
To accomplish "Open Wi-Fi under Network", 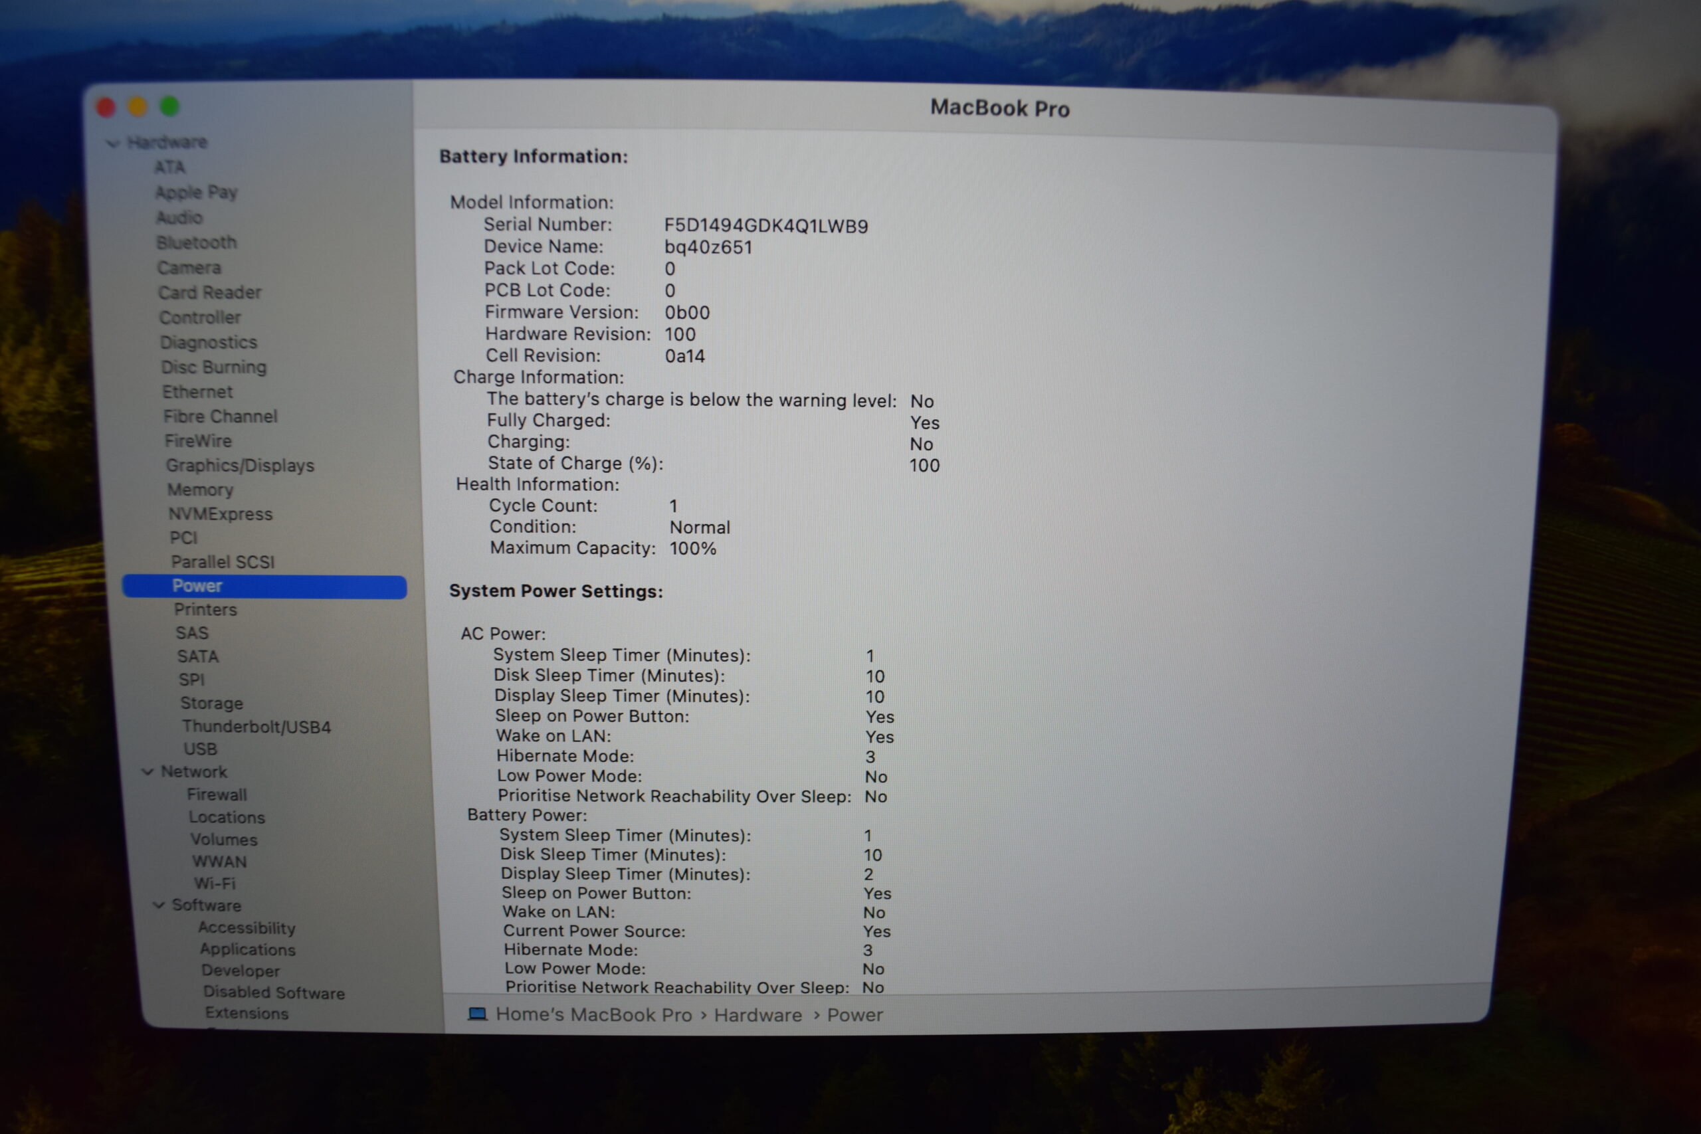I will (x=215, y=883).
